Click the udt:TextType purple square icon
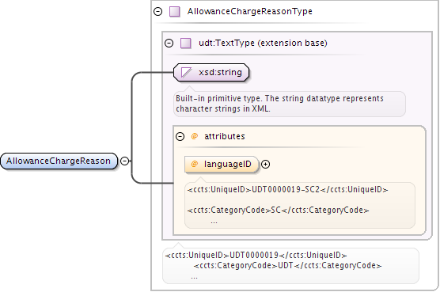The height and width of the screenshot is (292, 440). point(186,44)
